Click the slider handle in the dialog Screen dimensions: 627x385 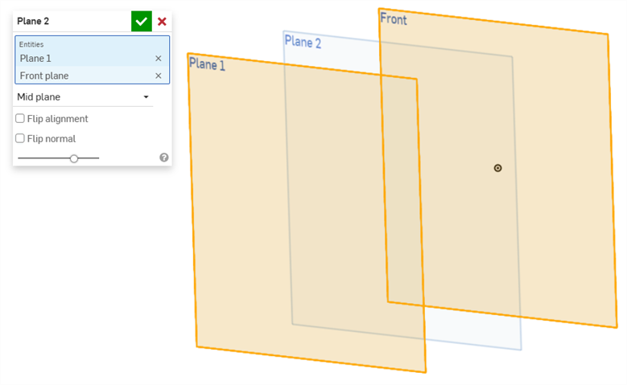tap(74, 158)
